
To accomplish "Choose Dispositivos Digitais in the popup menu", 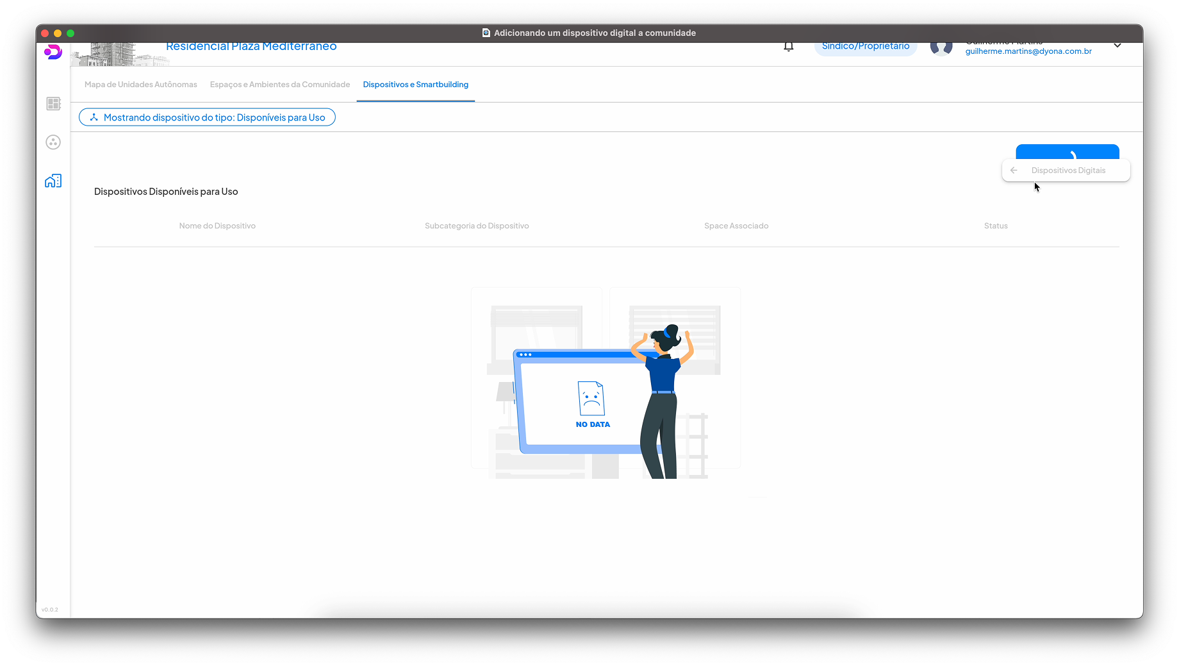I will [x=1068, y=171].
